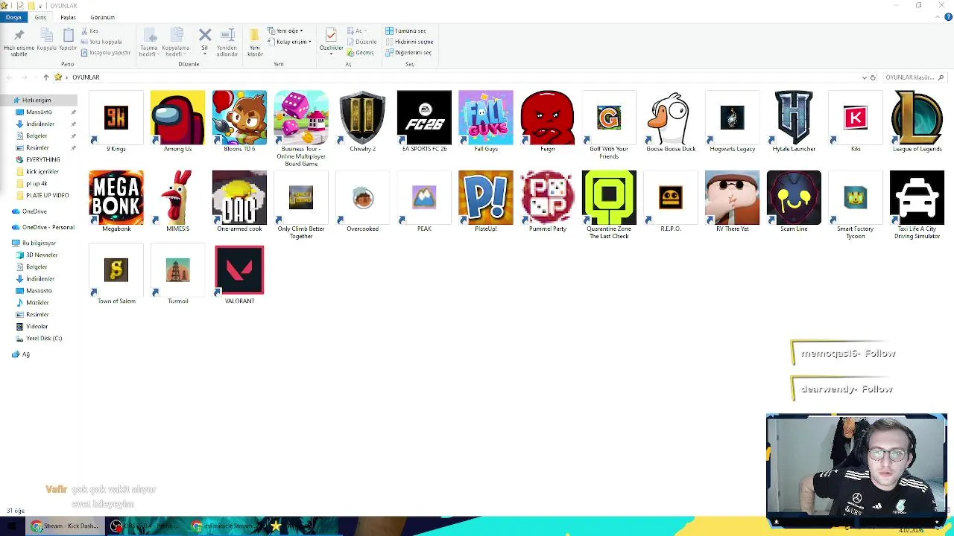The height and width of the screenshot is (536, 954).
Task: Refresh the OYUNLAR folder view
Action: (x=874, y=77)
